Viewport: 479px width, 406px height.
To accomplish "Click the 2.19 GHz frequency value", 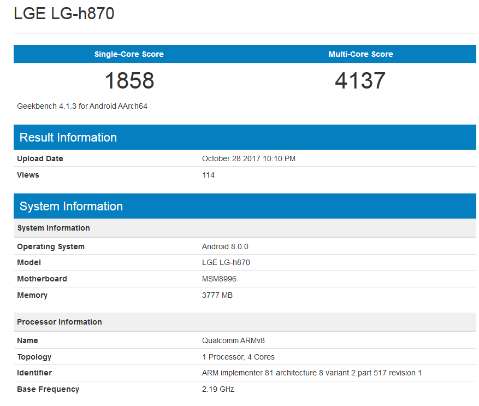I will (218, 389).
